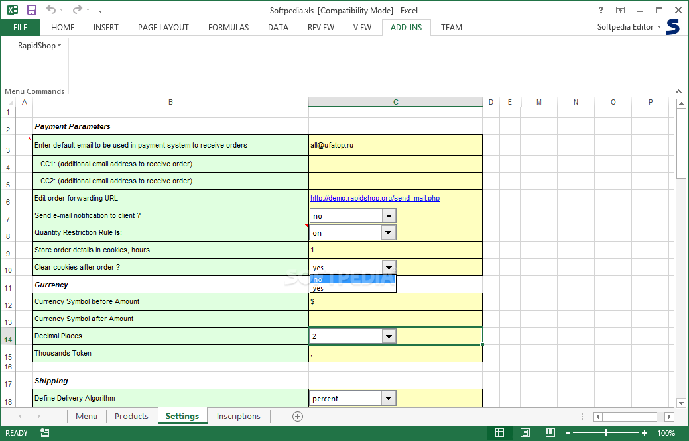Add a new sheet with plus icon
The height and width of the screenshot is (441, 689).
click(298, 416)
